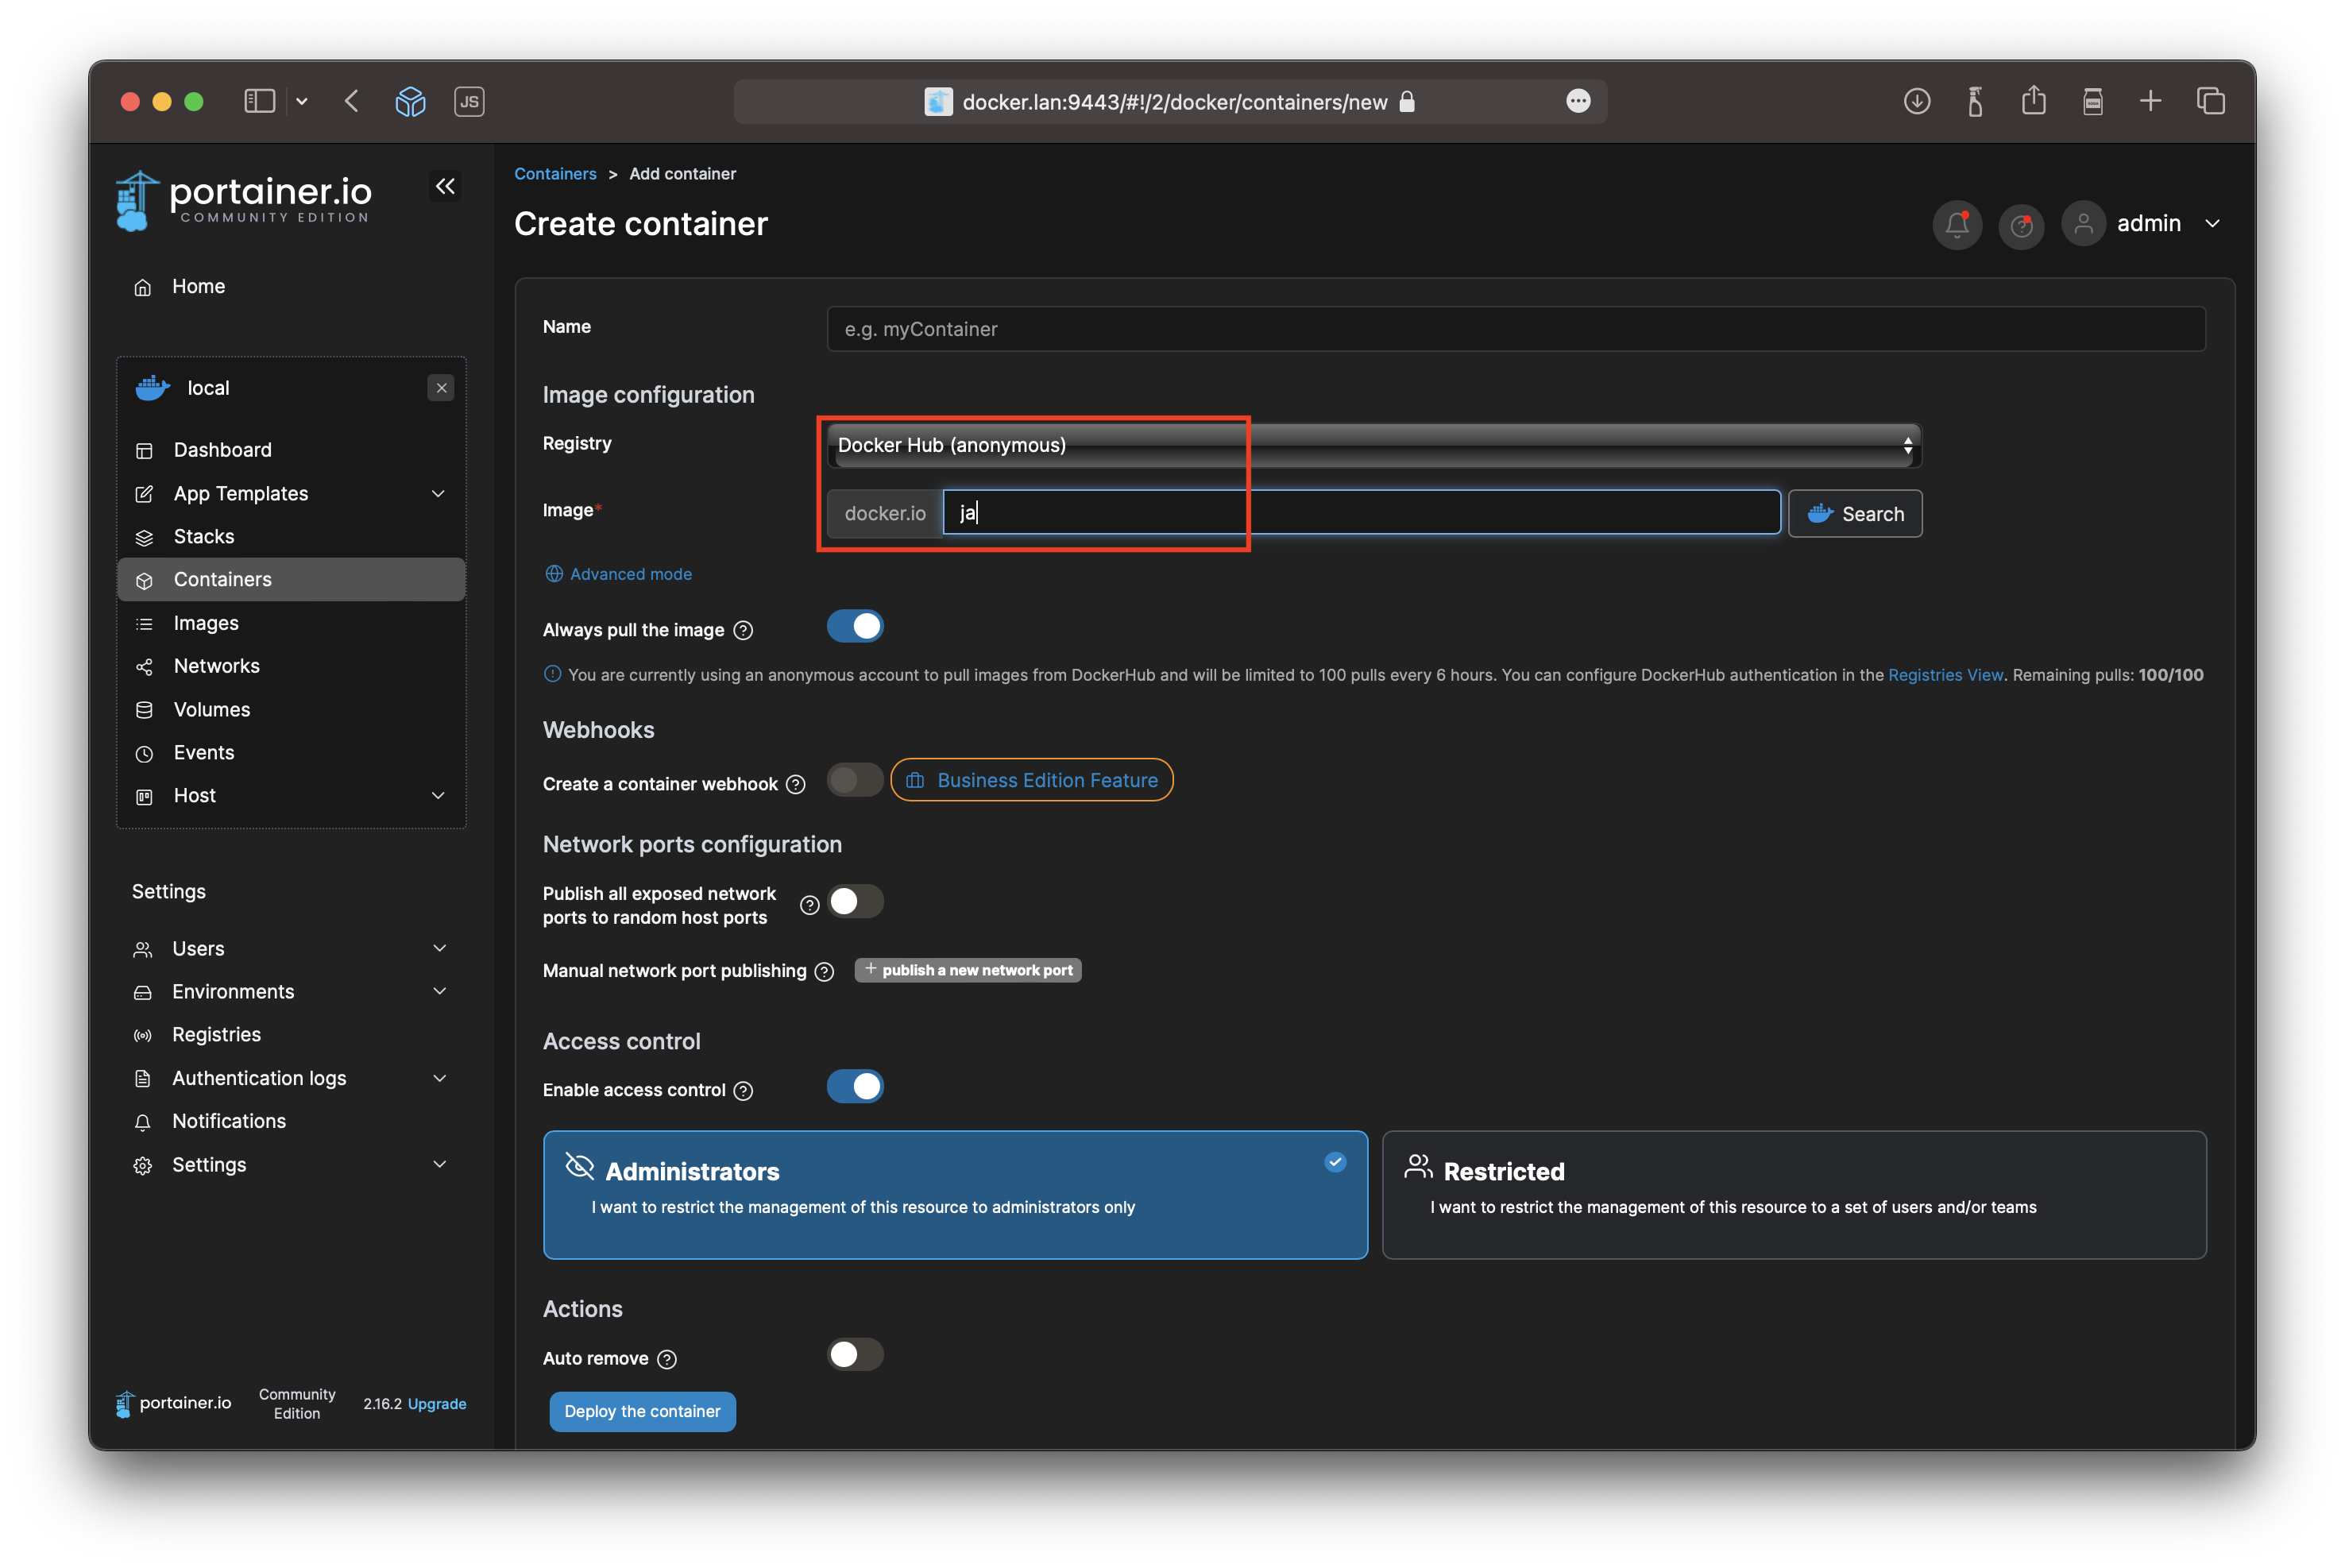The image size is (2345, 1568).
Task: Open the Registries View link
Action: pyautogui.click(x=1945, y=675)
